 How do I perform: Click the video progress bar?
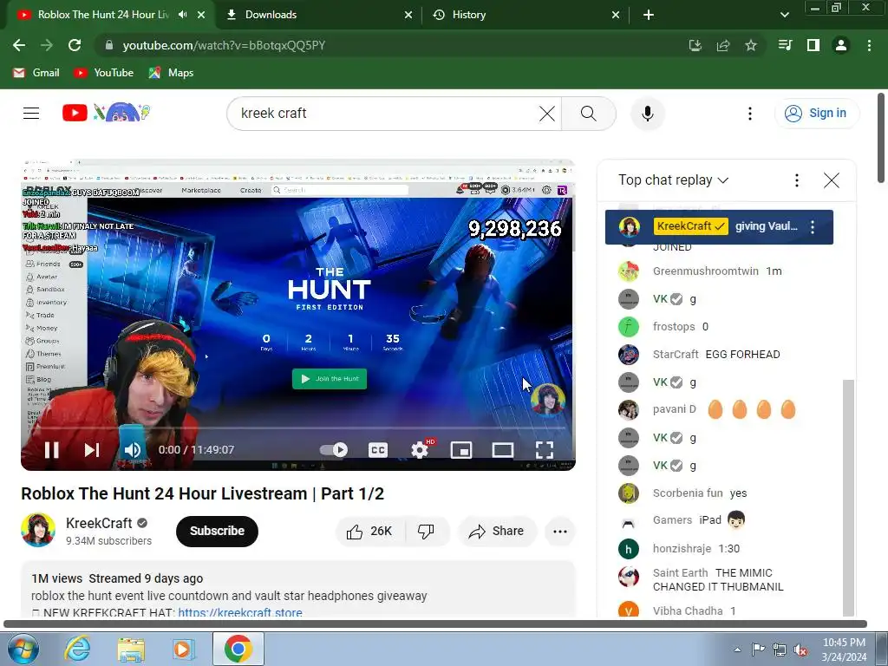pyautogui.click(x=298, y=428)
